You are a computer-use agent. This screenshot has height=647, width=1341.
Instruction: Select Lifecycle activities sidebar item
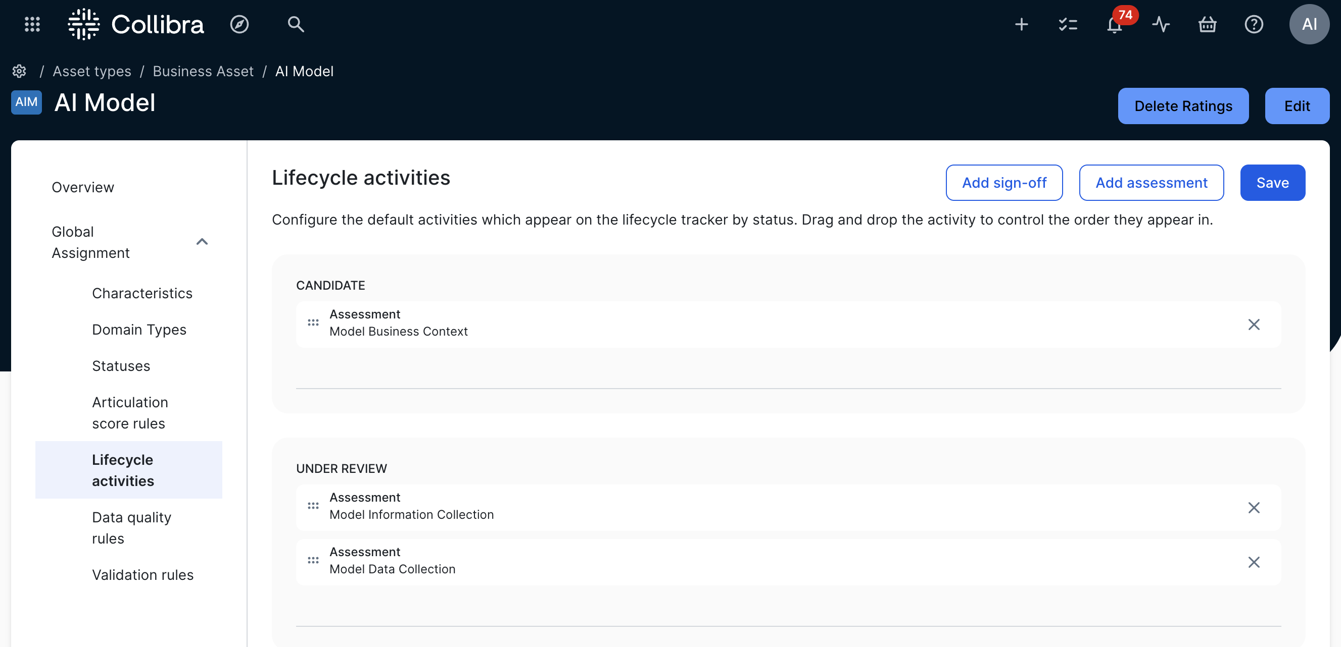[128, 470]
